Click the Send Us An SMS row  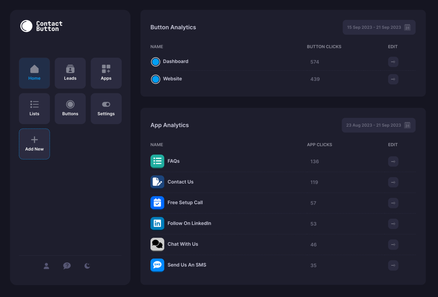click(187, 265)
